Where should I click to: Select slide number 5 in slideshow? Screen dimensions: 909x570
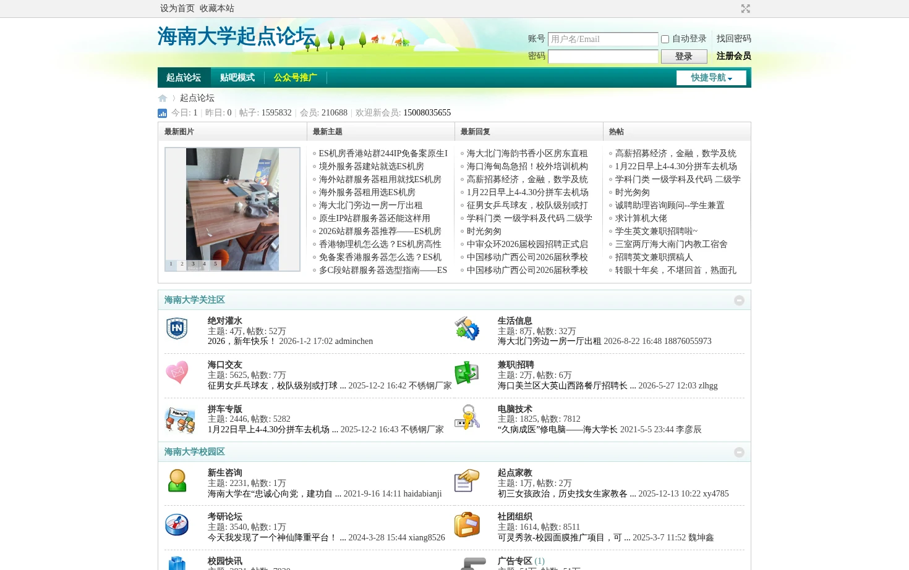(215, 264)
